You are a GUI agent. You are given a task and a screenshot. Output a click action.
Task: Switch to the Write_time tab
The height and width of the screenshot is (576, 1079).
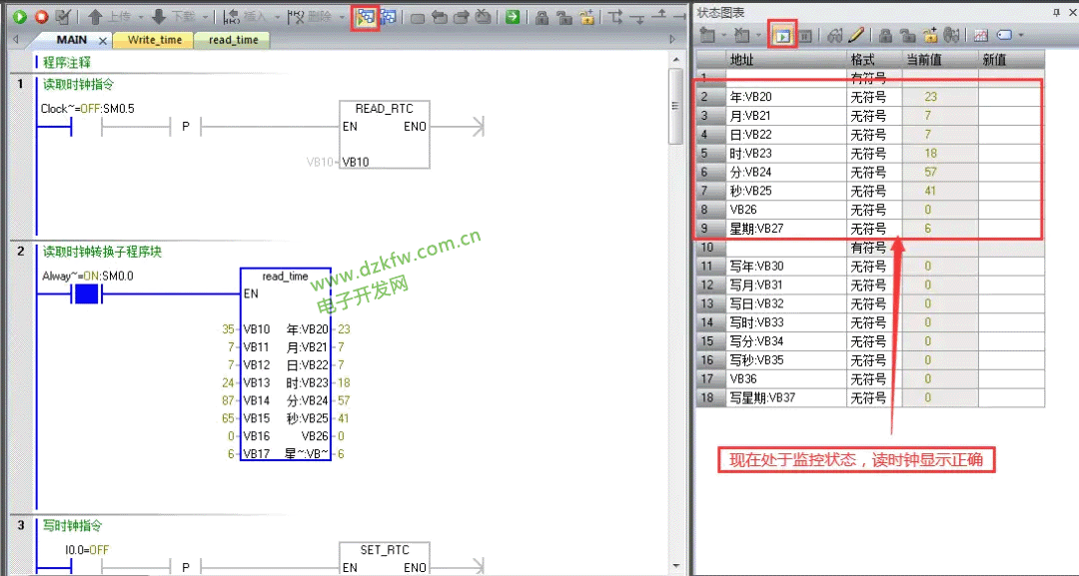[154, 40]
